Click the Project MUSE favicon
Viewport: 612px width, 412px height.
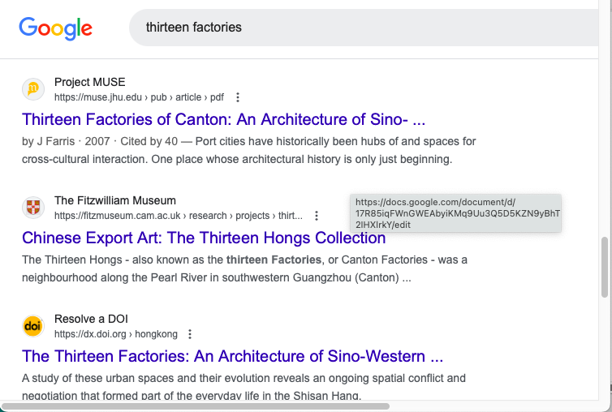click(32, 89)
